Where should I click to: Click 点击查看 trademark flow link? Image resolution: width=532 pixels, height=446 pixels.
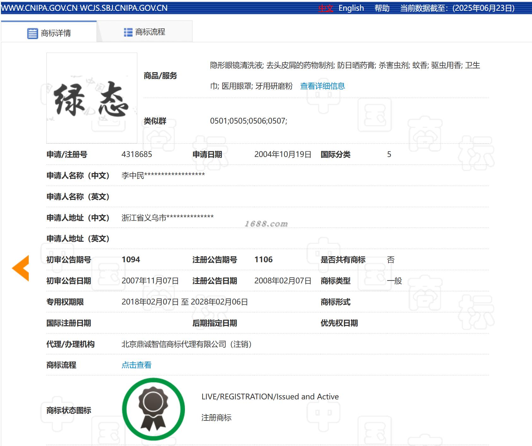tap(137, 365)
